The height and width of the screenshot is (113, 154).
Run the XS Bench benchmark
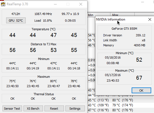pyautogui.click(x=33, y=109)
